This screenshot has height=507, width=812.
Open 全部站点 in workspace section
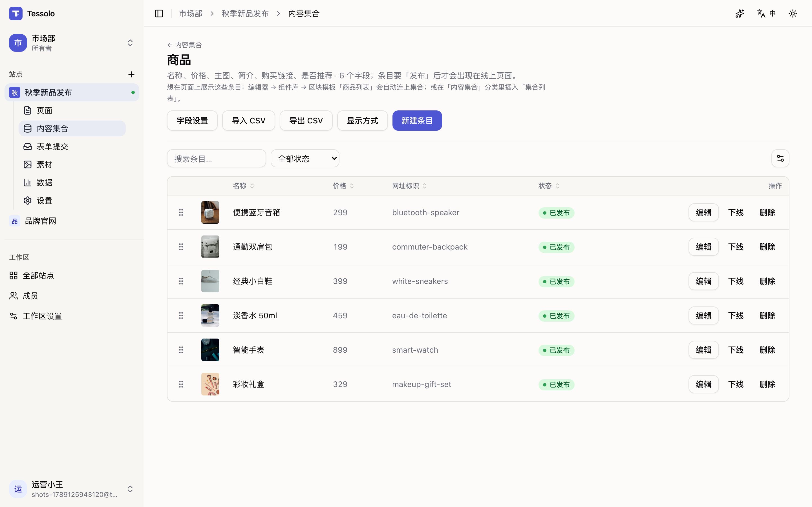click(72, 276)
